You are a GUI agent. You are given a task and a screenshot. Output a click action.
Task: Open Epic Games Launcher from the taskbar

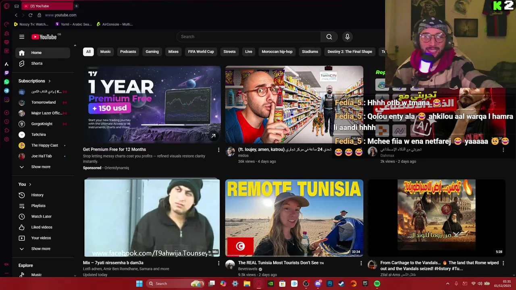coord(365,284)
